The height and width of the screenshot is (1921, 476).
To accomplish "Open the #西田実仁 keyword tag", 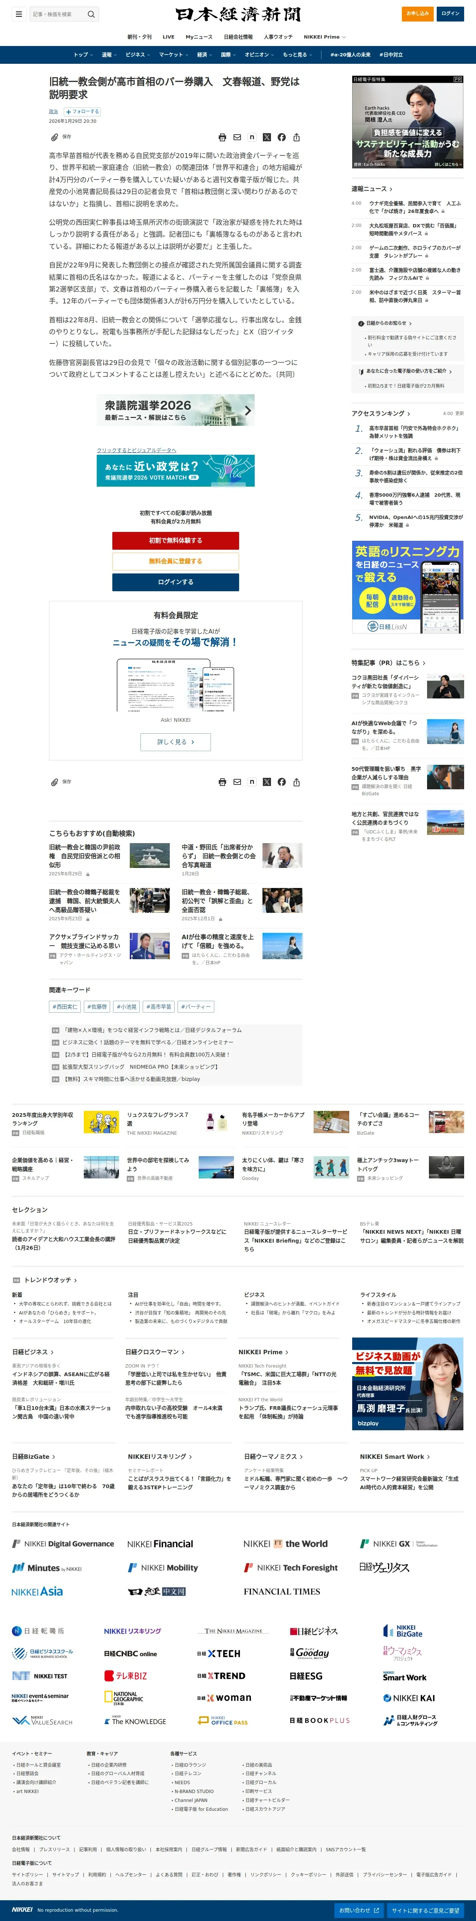I will (65, 1007).
